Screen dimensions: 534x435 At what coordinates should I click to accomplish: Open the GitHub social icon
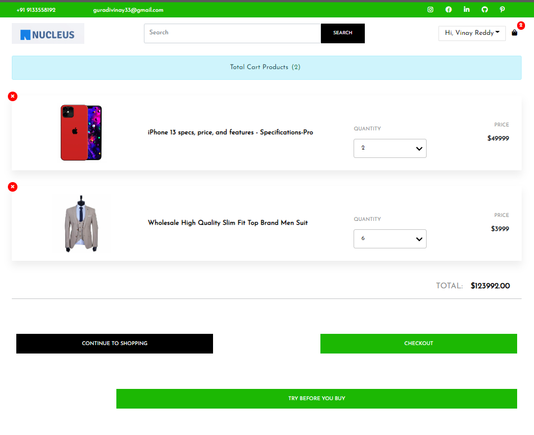coord(484,10)
